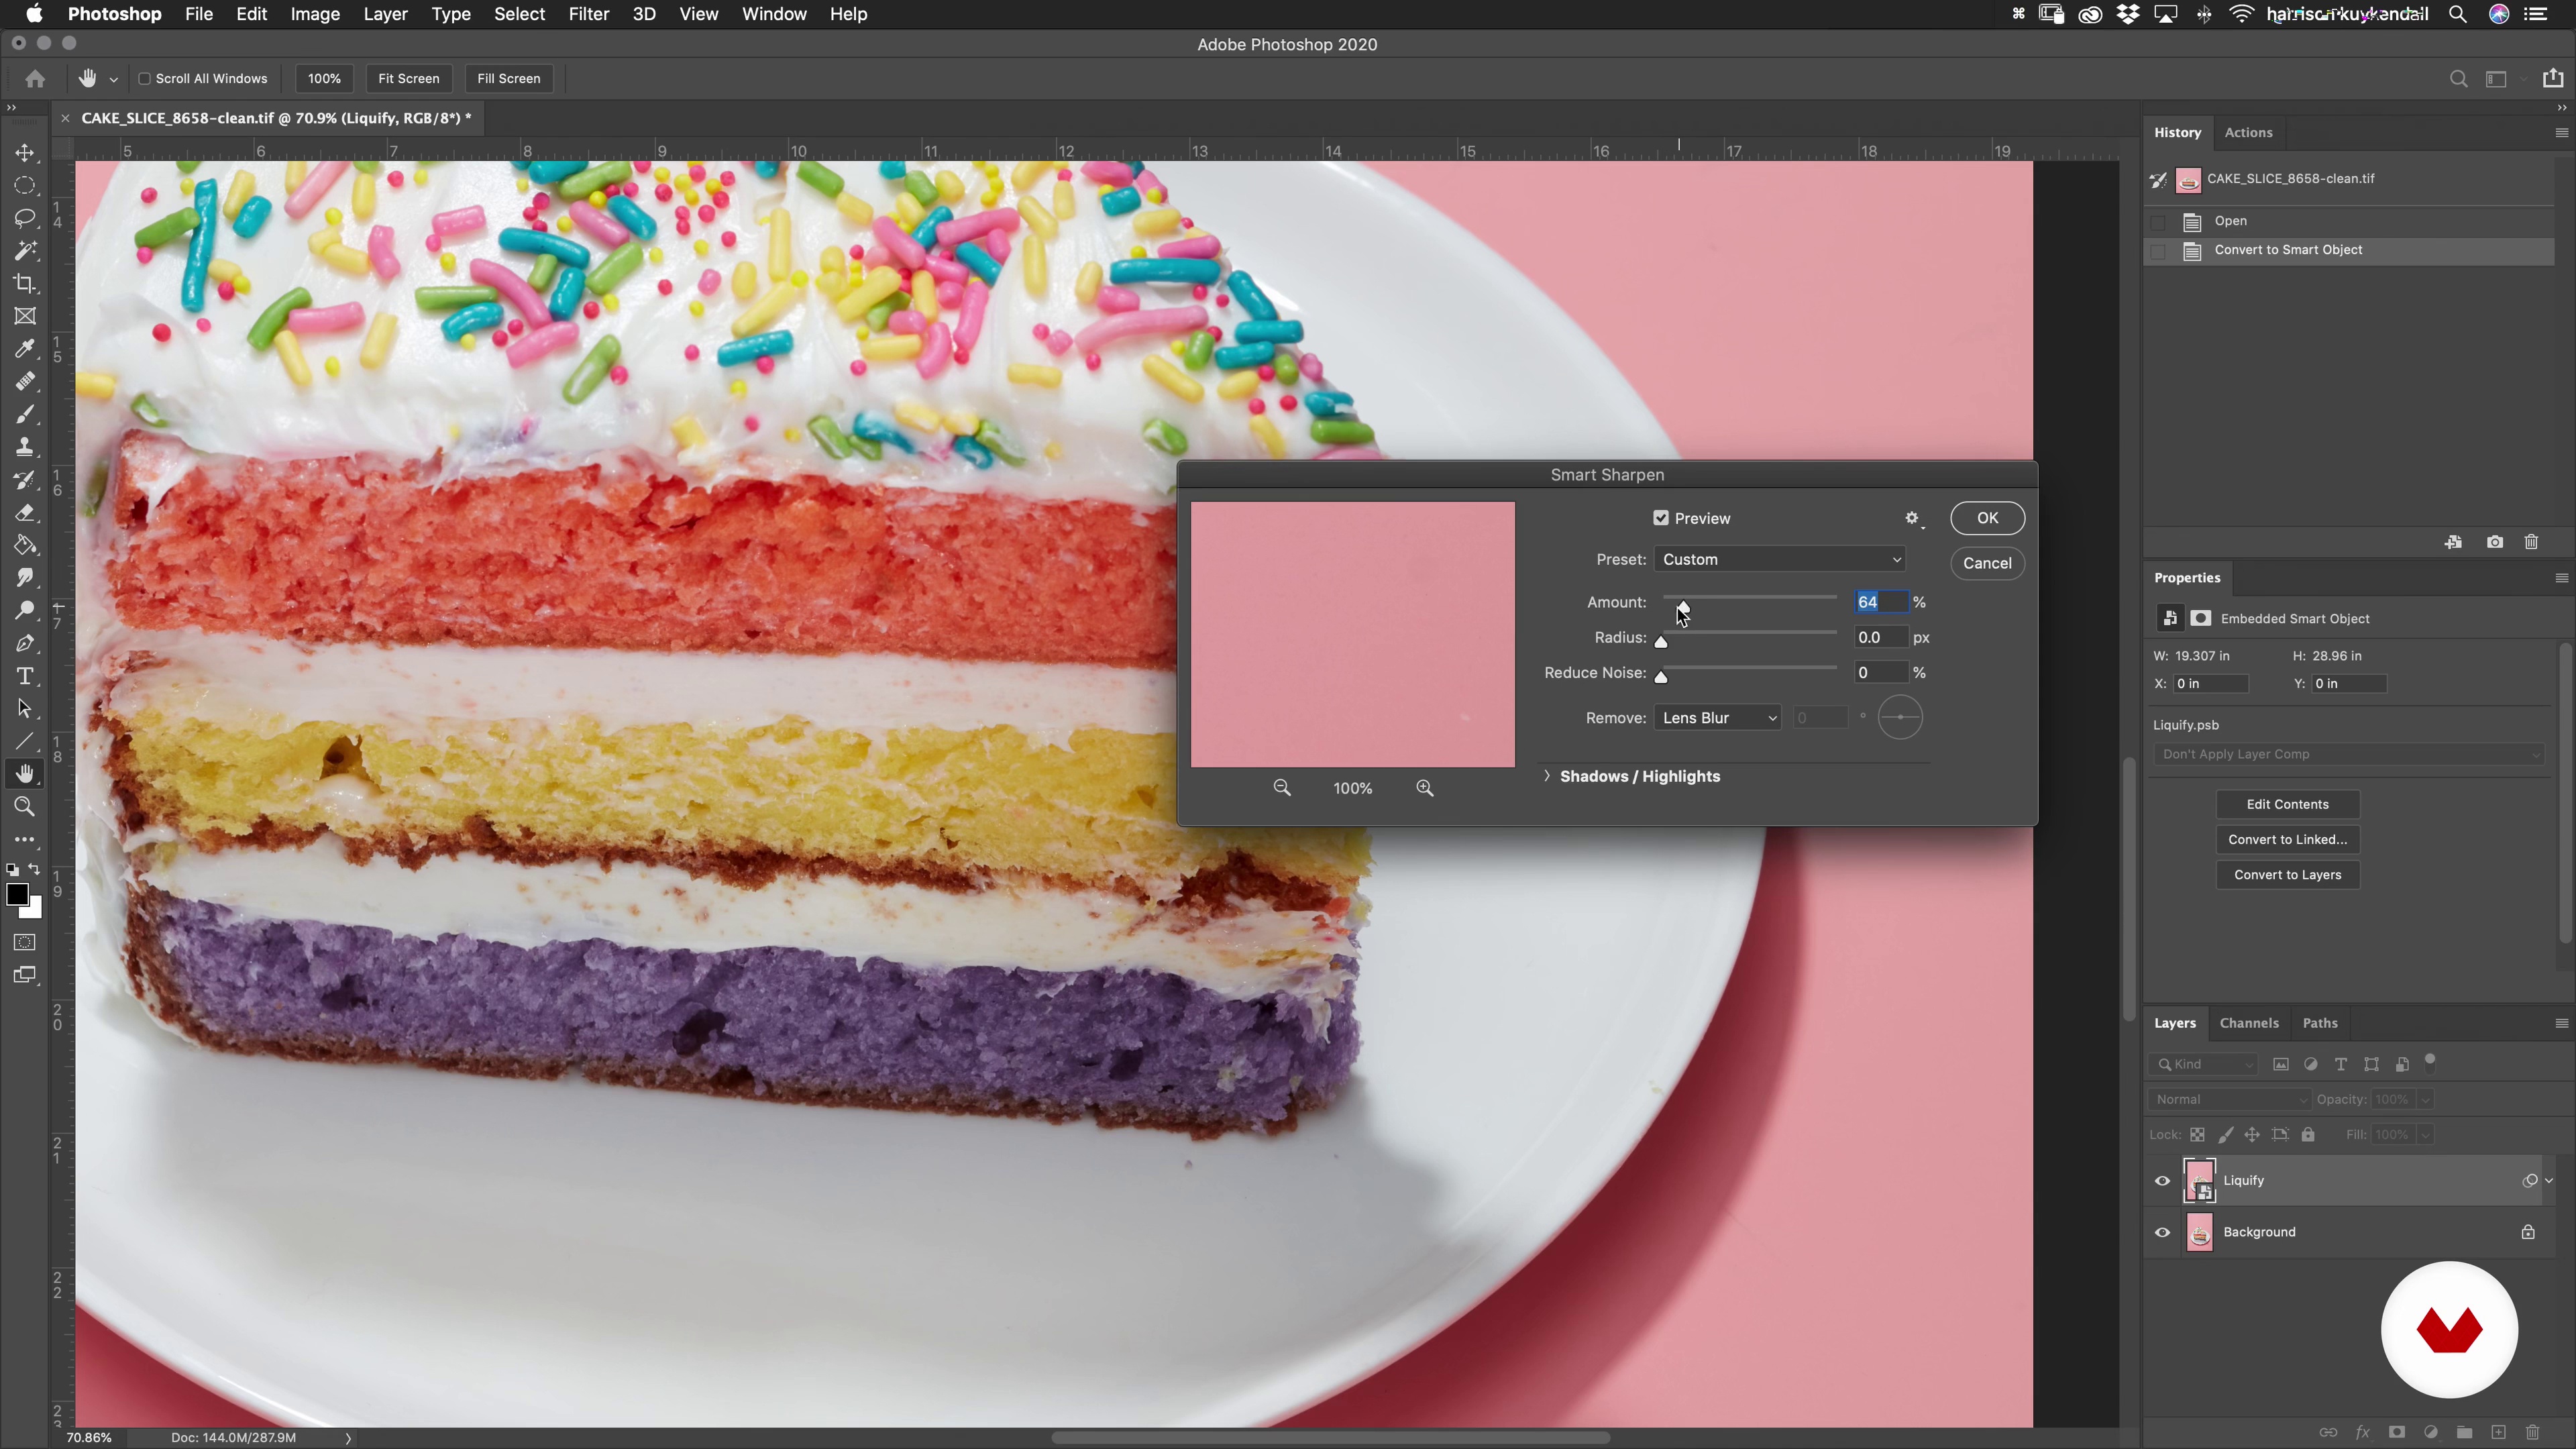This screenshot has height=1449, width=2576.
Task: Open Don't Apply Layer Comp dropdown
Action: pos(2347,754)
